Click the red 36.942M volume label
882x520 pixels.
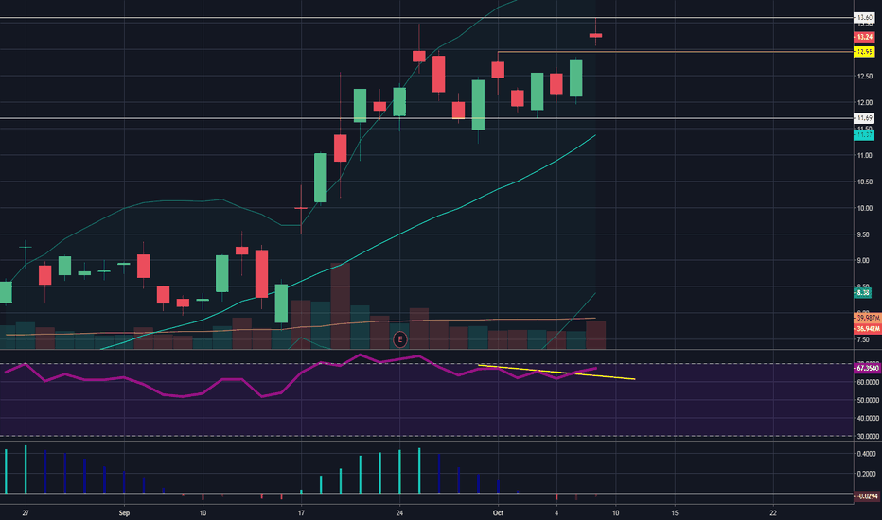coord(868,328)
